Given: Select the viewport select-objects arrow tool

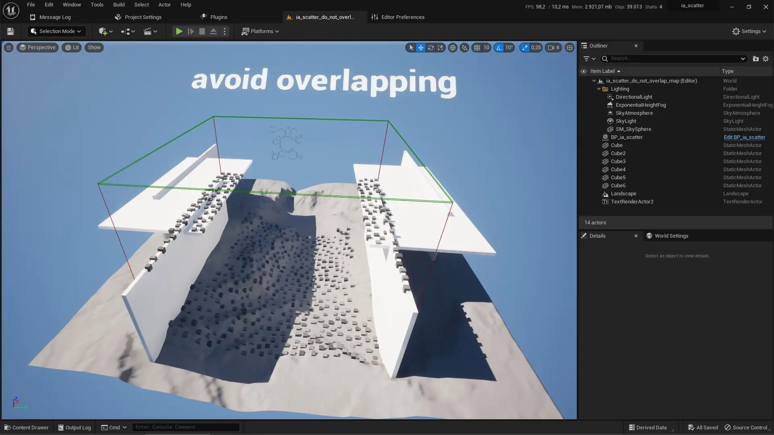Looking at the screenshot, I should pyautogui.click(x=411, y=48).
